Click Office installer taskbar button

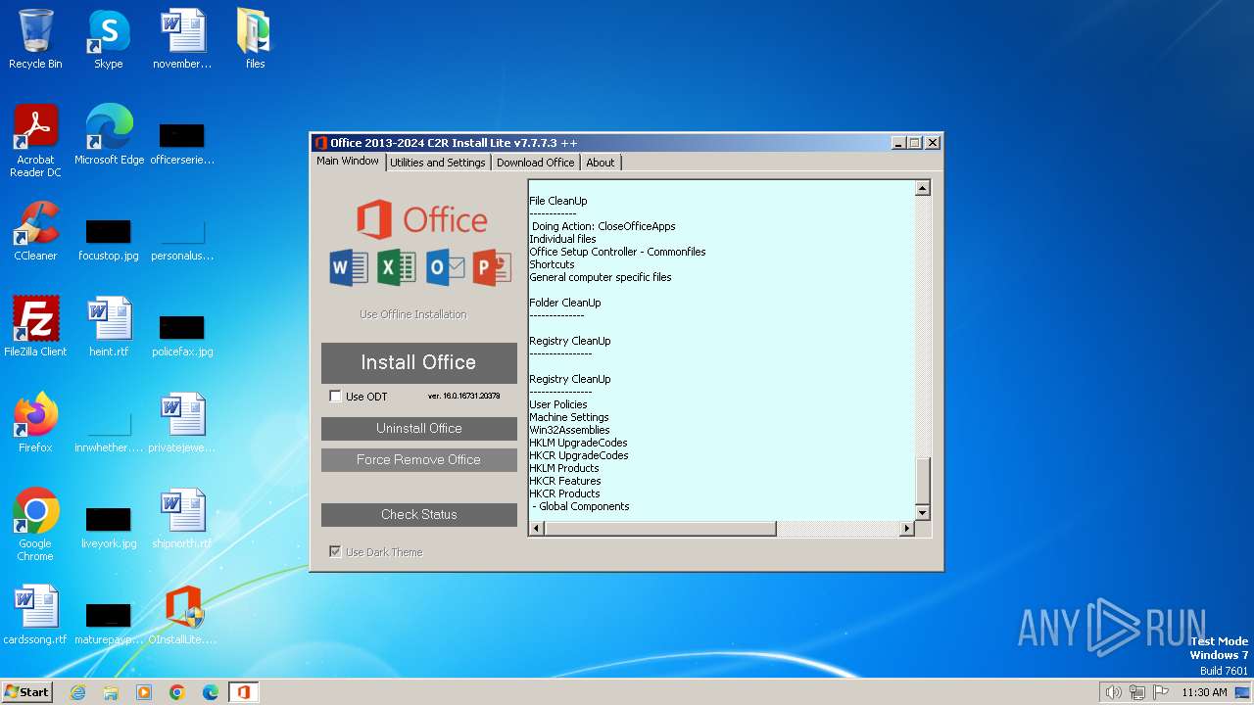[243, 692]
